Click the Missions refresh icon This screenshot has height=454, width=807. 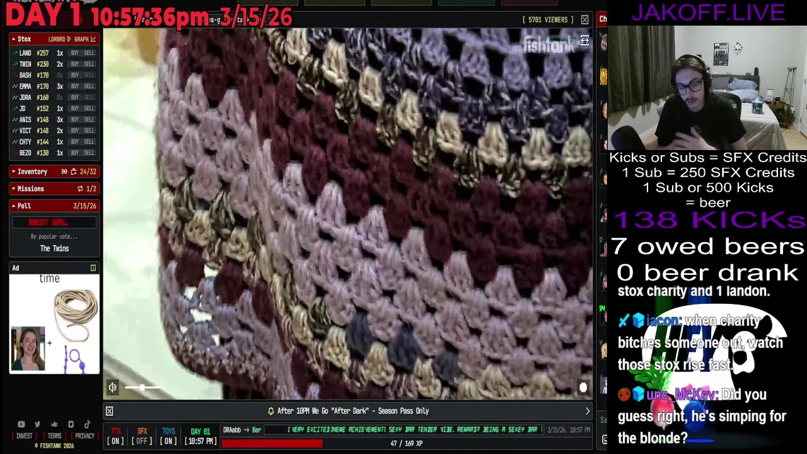80,189
